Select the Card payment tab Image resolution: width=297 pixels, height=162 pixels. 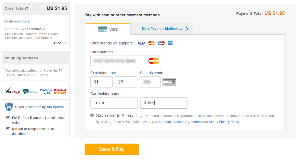coord(108,29)
